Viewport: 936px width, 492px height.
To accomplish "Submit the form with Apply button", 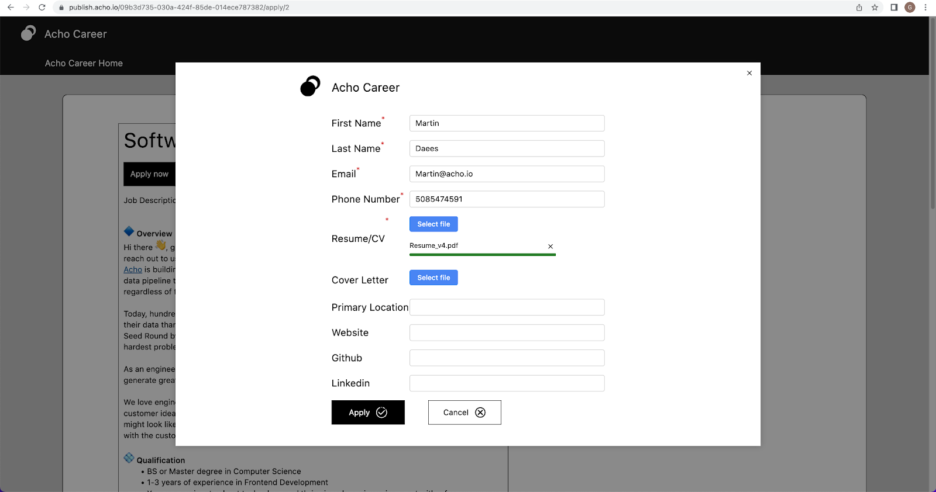I will point(368,413).
